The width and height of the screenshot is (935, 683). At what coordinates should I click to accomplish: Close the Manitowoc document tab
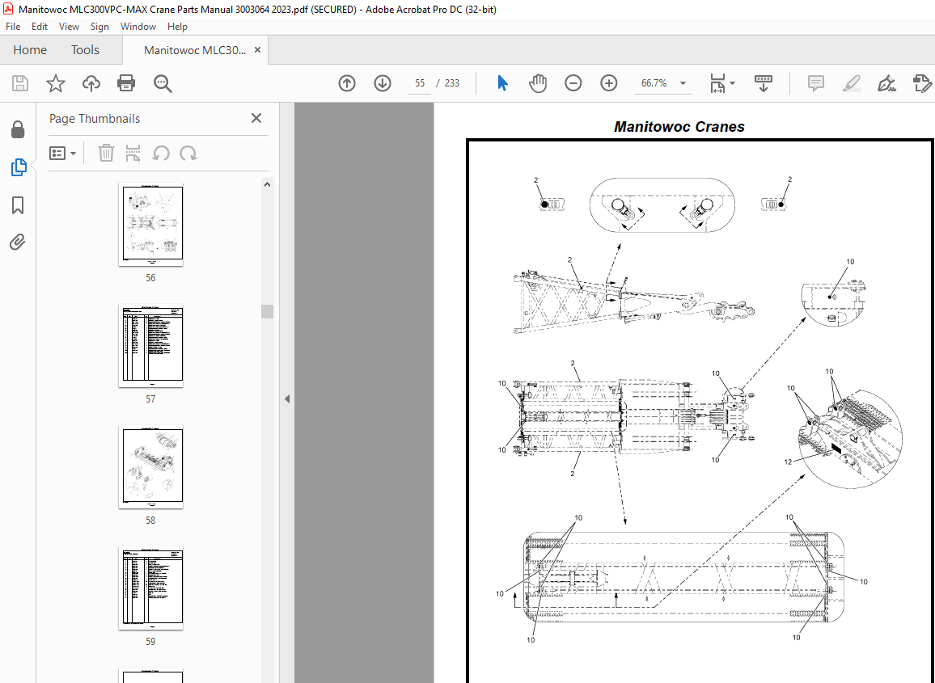click(x=257, y=50)
